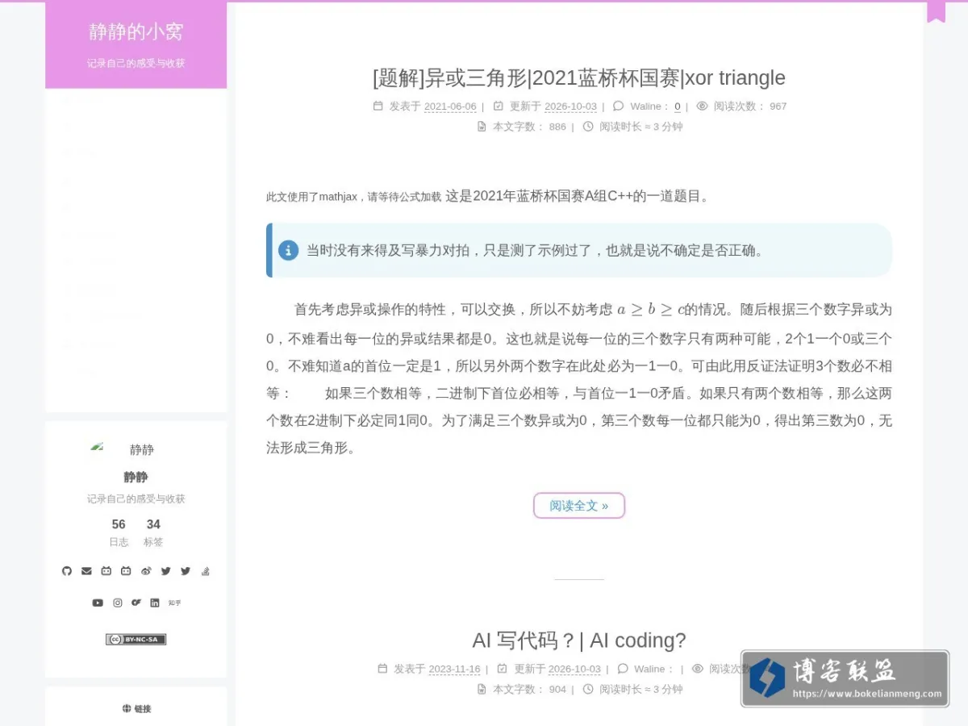The height and width of the screenshot is (726, 968).
Task: Open the LinkedIn icon link
Action: click(x=154, y=603)
